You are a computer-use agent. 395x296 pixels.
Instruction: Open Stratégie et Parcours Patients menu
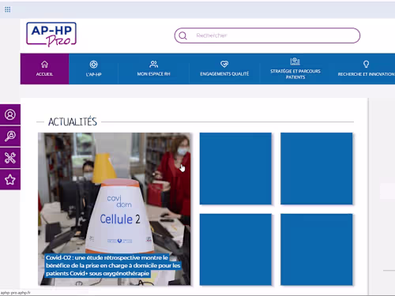click(295, 69)
